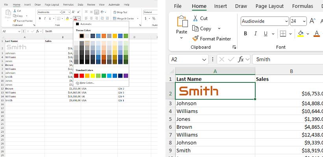The width and height of the screenshot is (323, 157).
Task: Switch to the Review tab
Action: coord(91,5)
